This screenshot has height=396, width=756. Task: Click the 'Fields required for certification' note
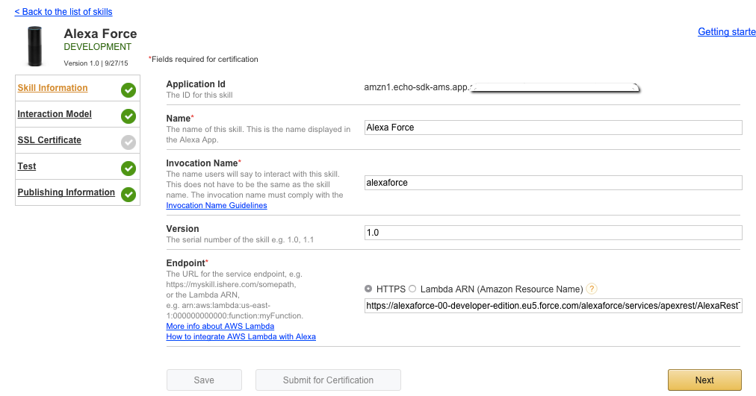(203, 59)
